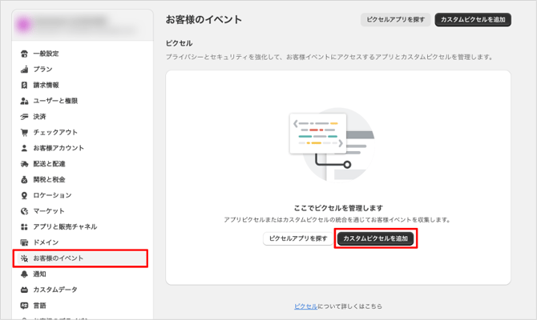Click the アプリと販売チャネル grid icon
The width and height of the screenshot is (537, 320).
24,226
